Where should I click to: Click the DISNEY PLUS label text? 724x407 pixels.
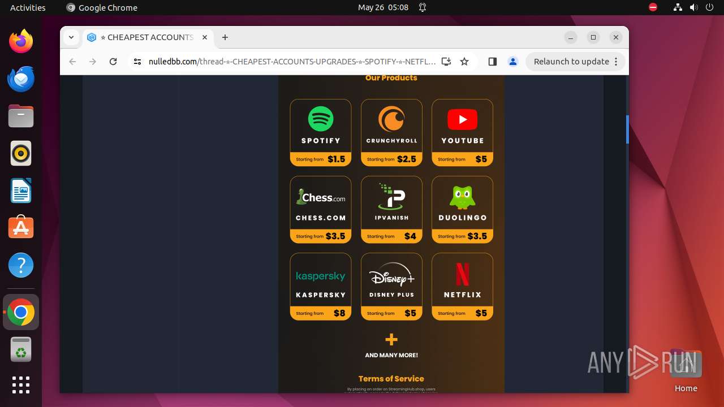point(391,295)
